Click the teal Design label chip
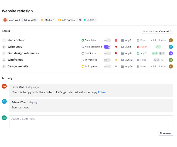 point(89,20)
